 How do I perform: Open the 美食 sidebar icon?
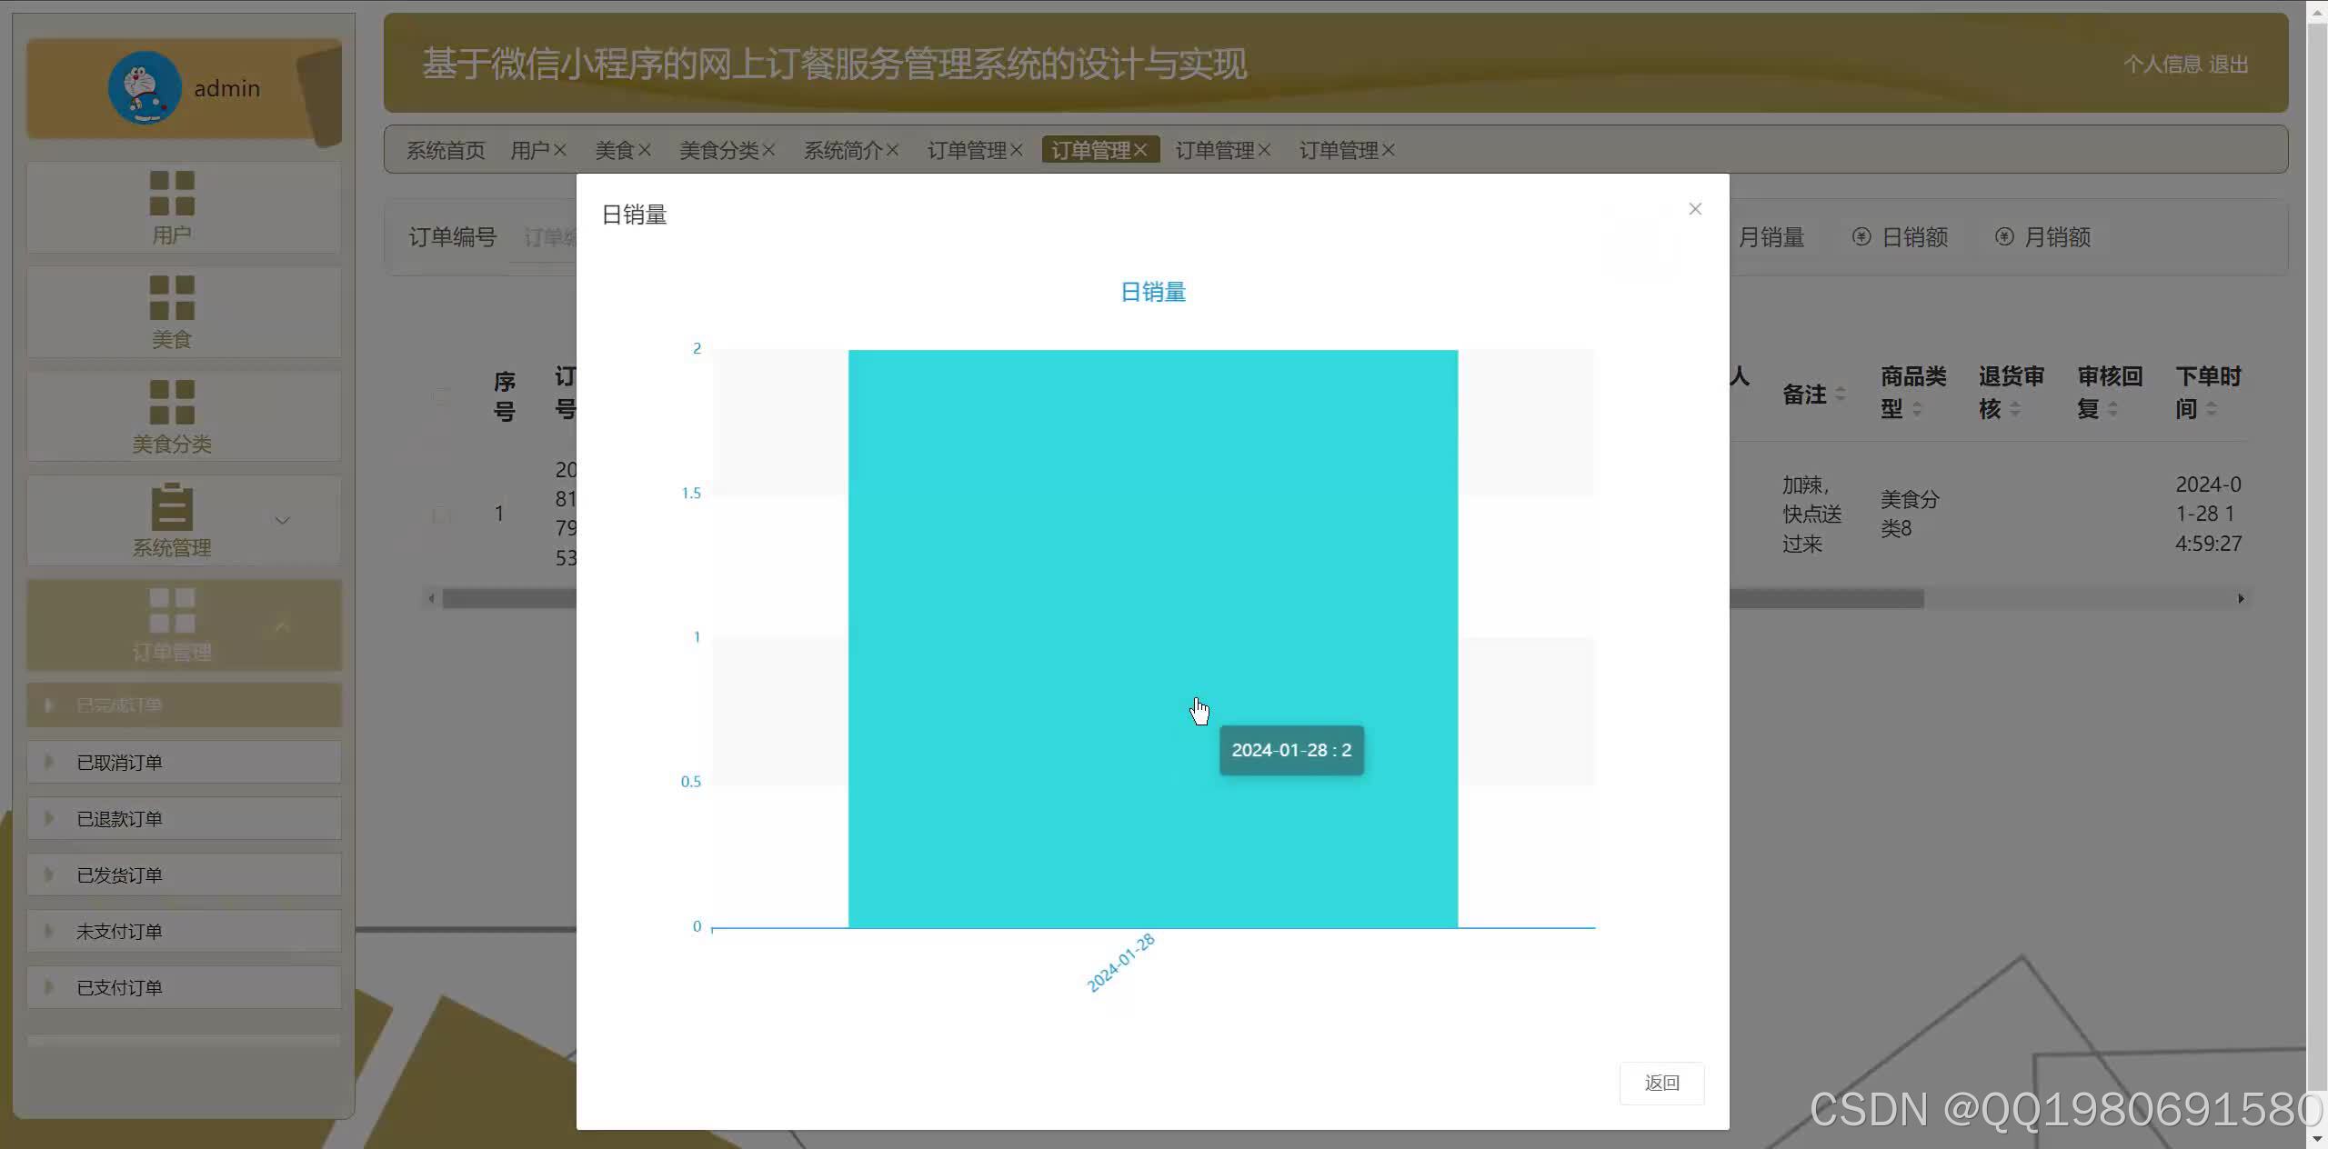coord(172,297)
